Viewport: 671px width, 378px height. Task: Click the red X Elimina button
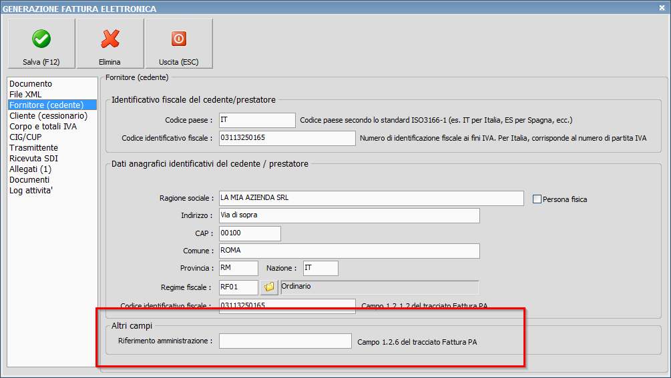coord(110,43)
